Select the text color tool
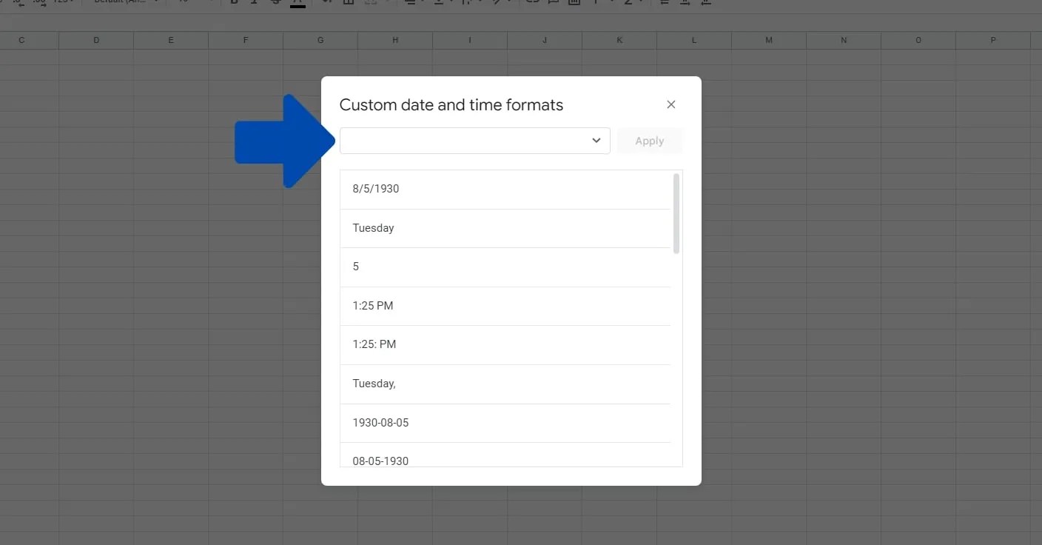Image resolution: width=1042 pixels, height=545 pixels. (298, 2)
